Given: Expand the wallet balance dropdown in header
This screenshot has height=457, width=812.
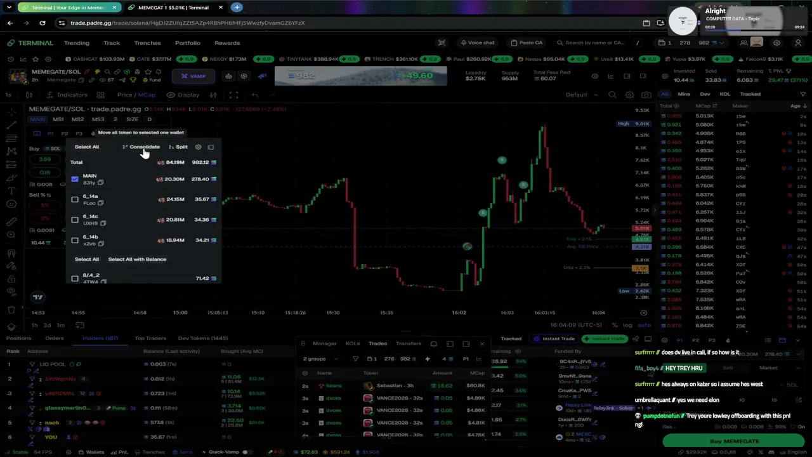Looking at the screenshot, I should pyautogui.click(x=721, y=43).
